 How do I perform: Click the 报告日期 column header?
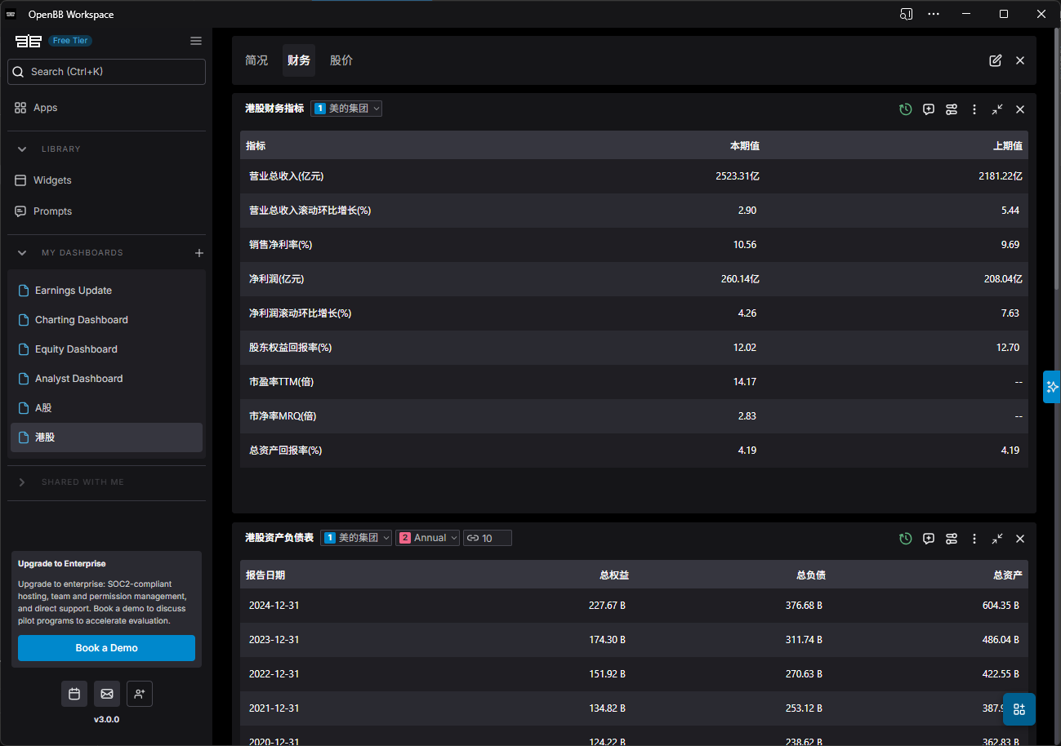(265, 575)
